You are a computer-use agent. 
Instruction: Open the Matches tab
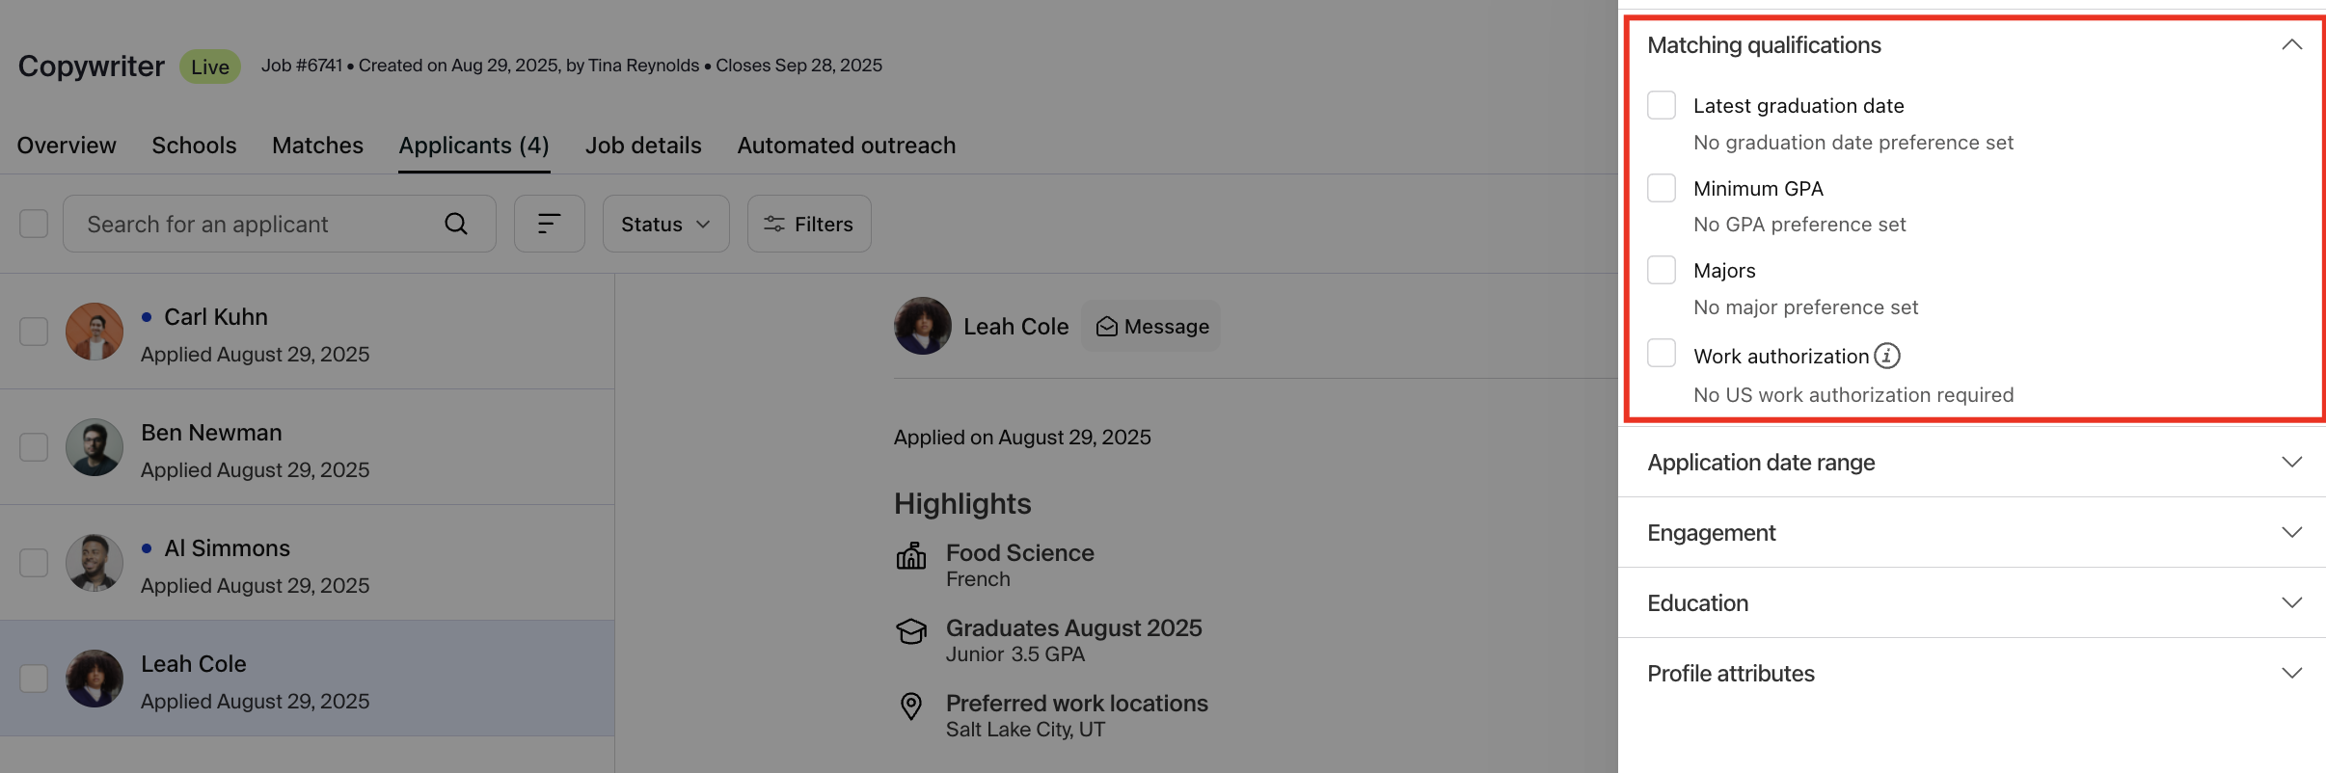point(317,146)
